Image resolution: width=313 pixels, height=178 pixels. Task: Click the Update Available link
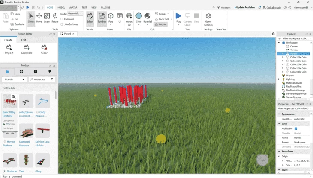coord(244,7)
